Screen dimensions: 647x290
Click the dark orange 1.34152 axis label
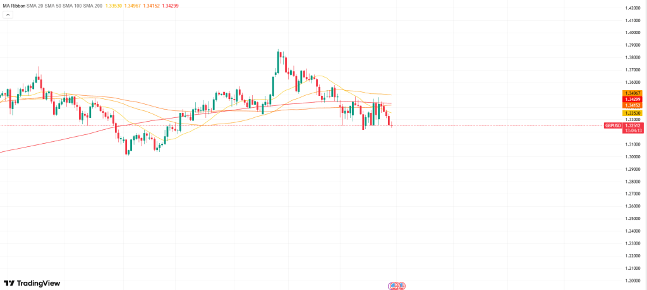pos(633,105)
